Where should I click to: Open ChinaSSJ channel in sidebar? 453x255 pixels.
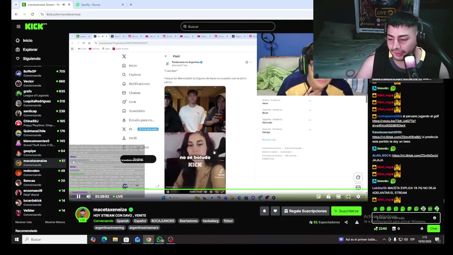(x=40, y=123)
